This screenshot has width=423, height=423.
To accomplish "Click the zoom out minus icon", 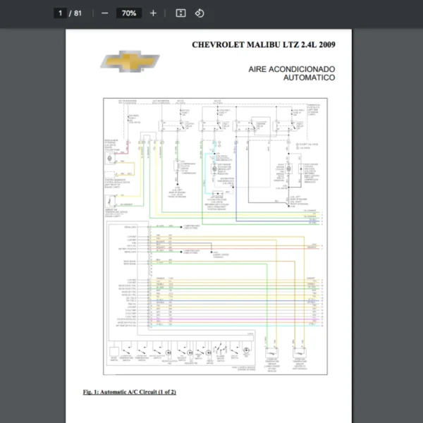I will click(x=105, y=13).
